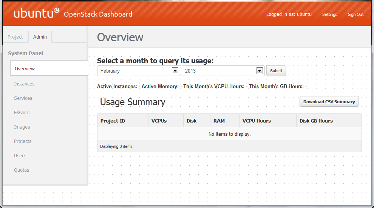
Task: Click the RAM column header
Action: tap(225, 121)
